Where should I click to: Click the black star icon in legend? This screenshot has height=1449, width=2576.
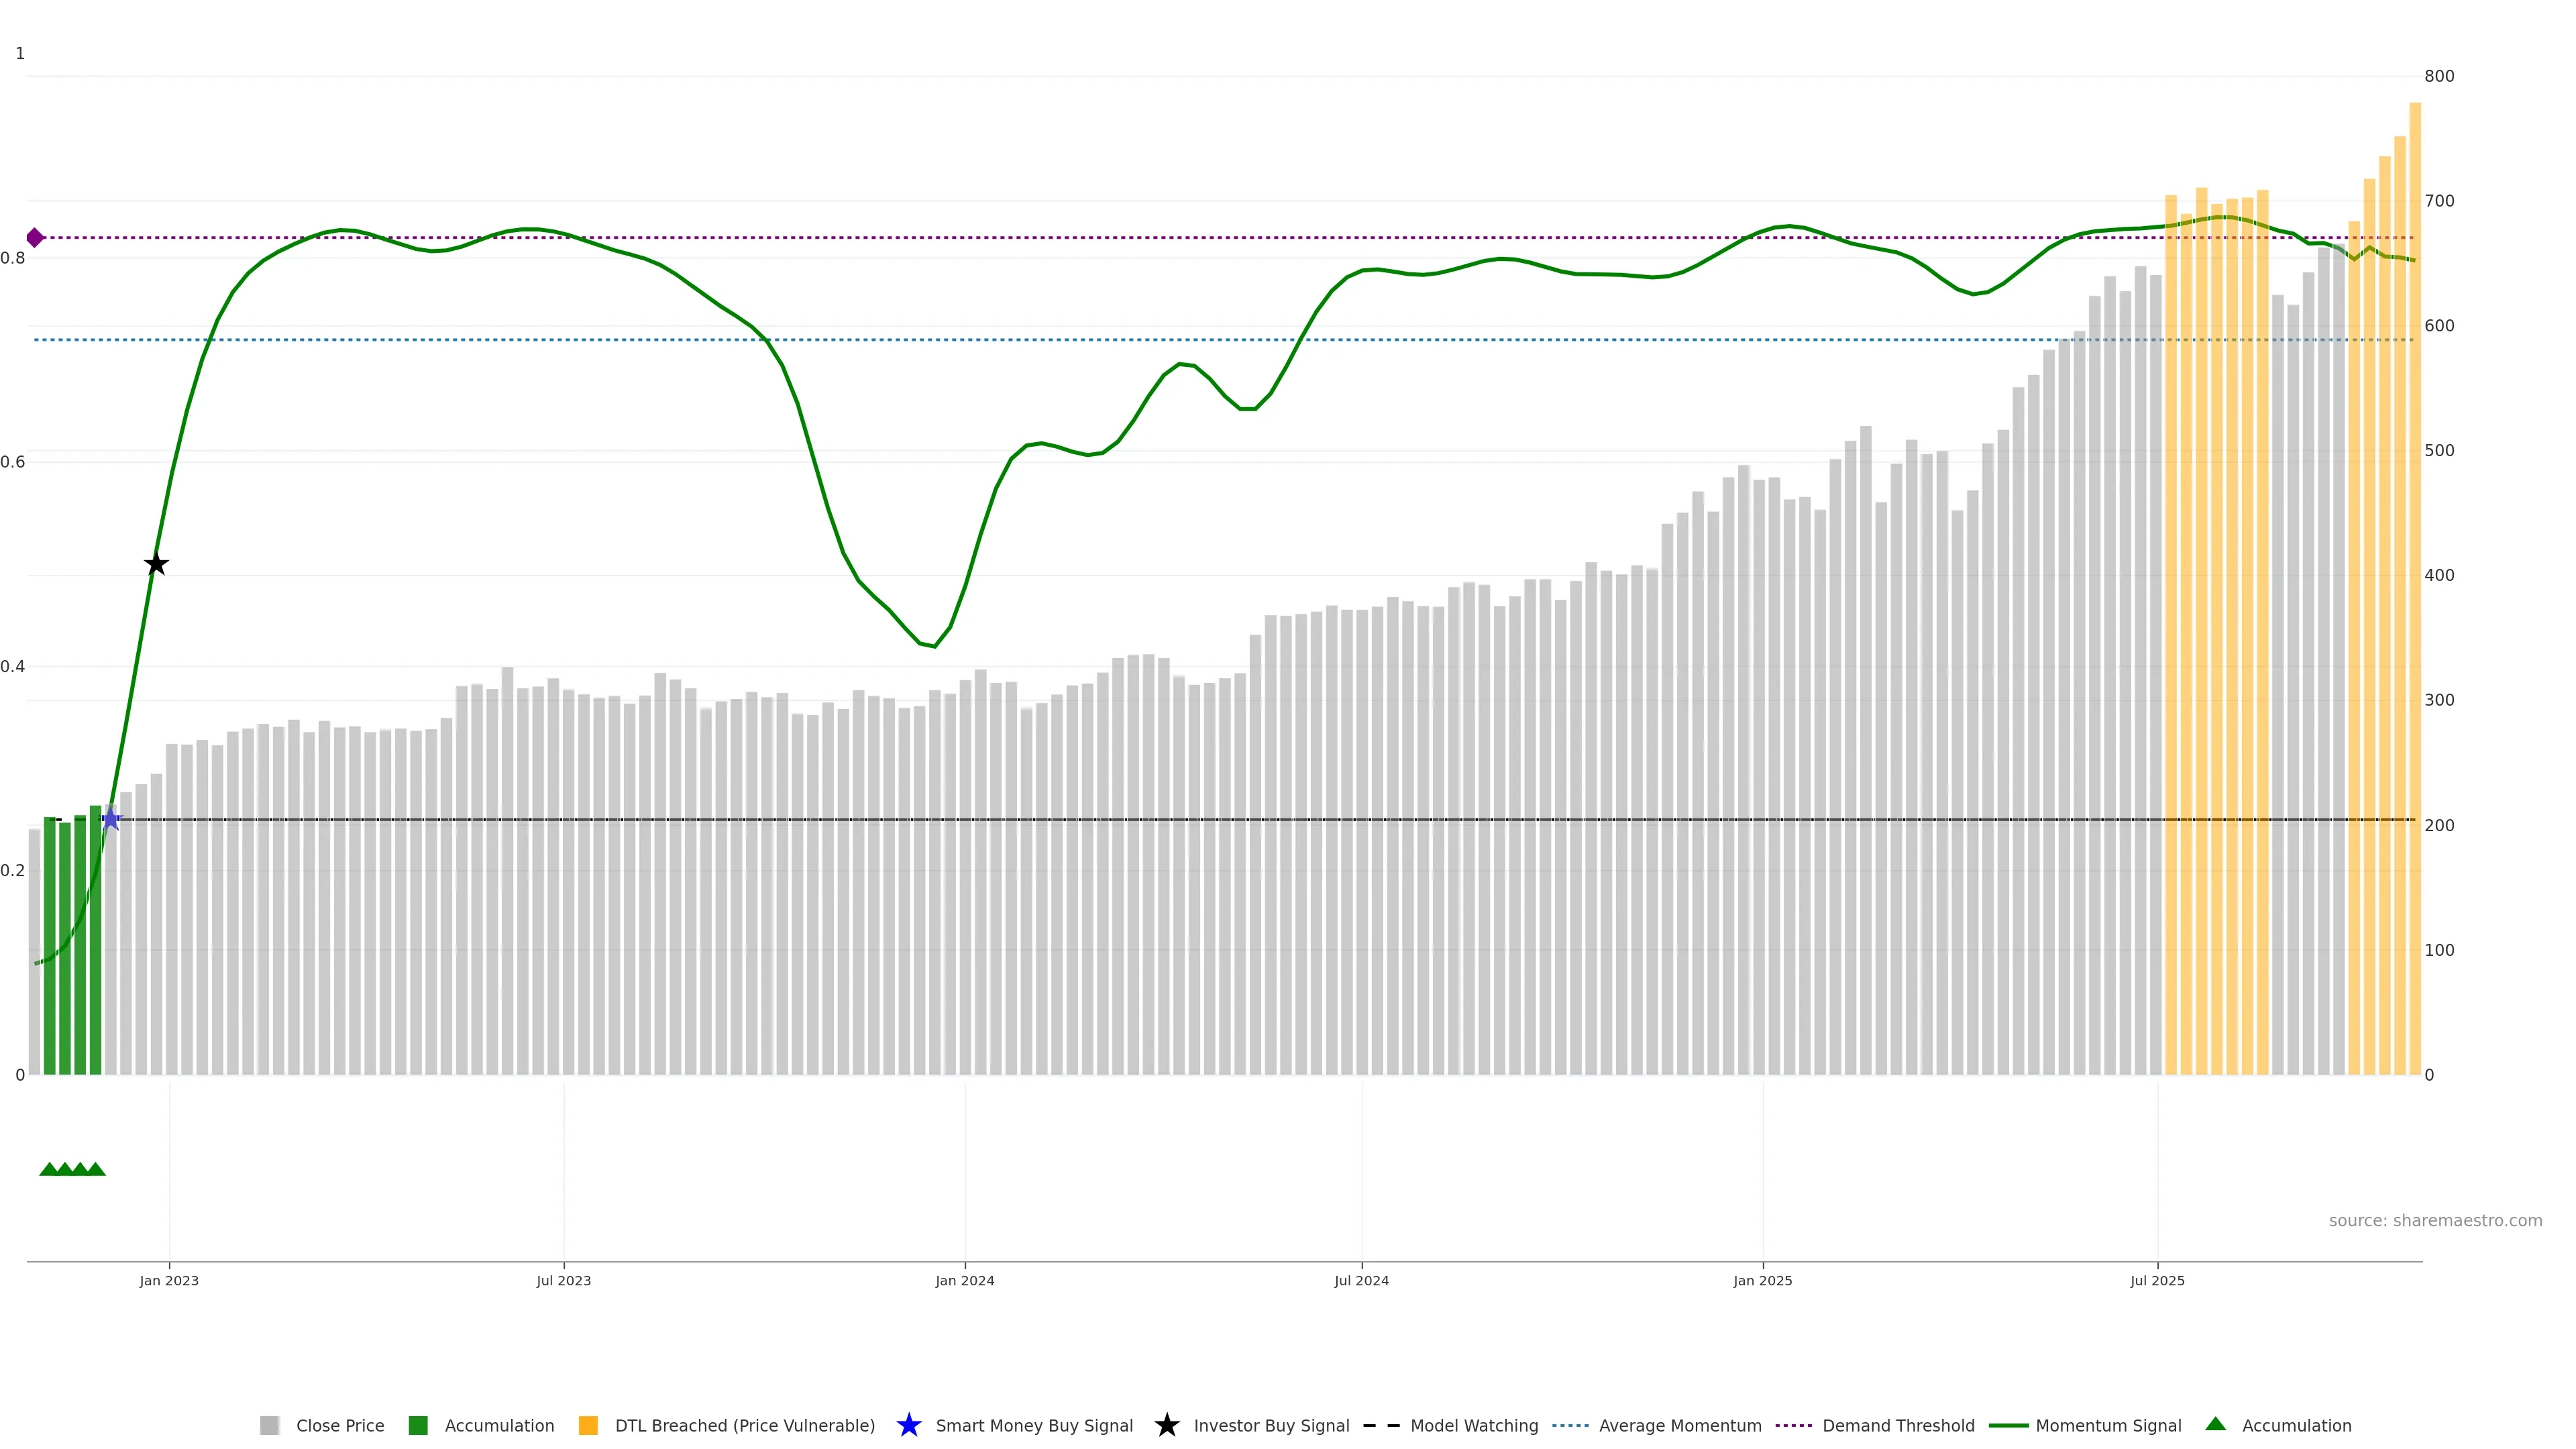tap(1166, 1425)
